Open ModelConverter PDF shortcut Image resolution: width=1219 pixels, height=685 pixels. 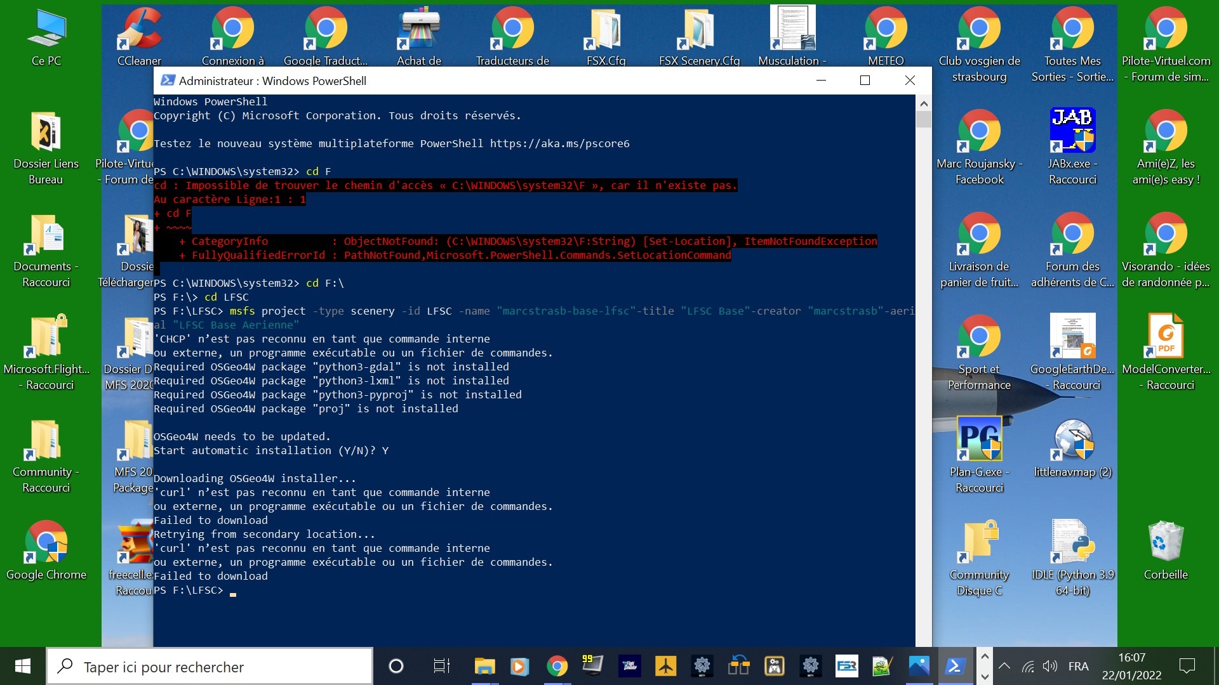click(x=1166, y=336)
